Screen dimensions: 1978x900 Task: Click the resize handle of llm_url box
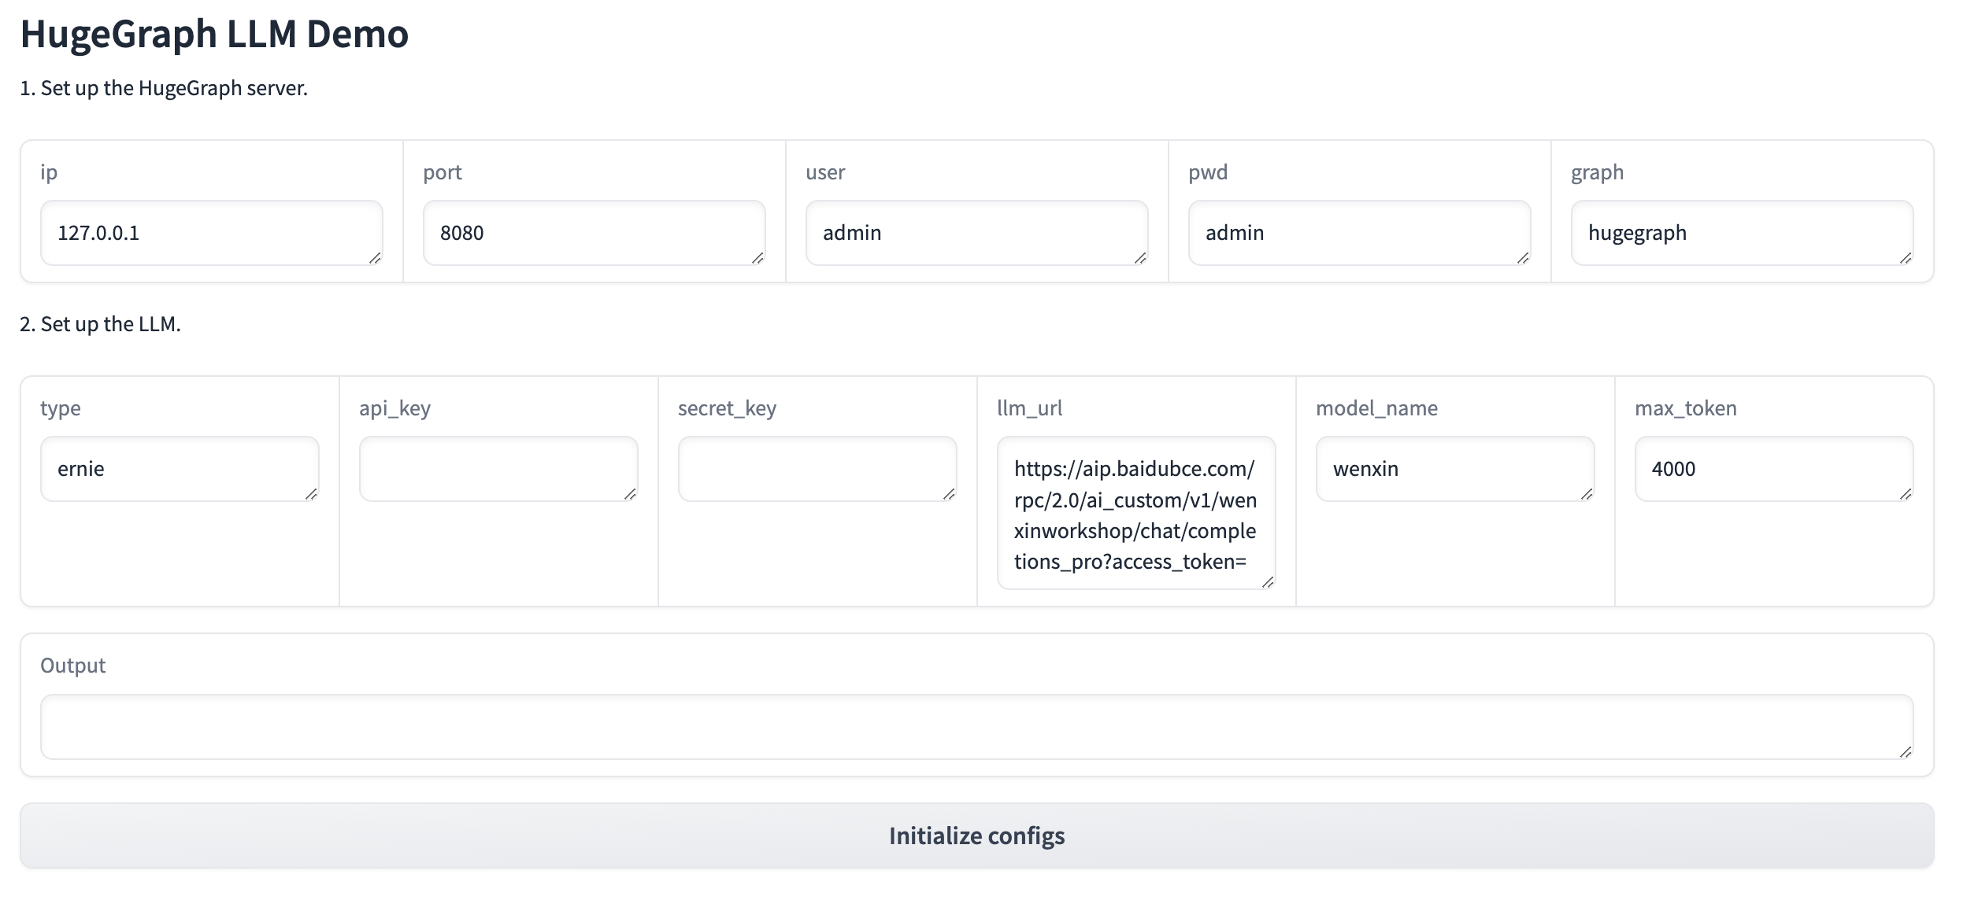point(1268,582)
